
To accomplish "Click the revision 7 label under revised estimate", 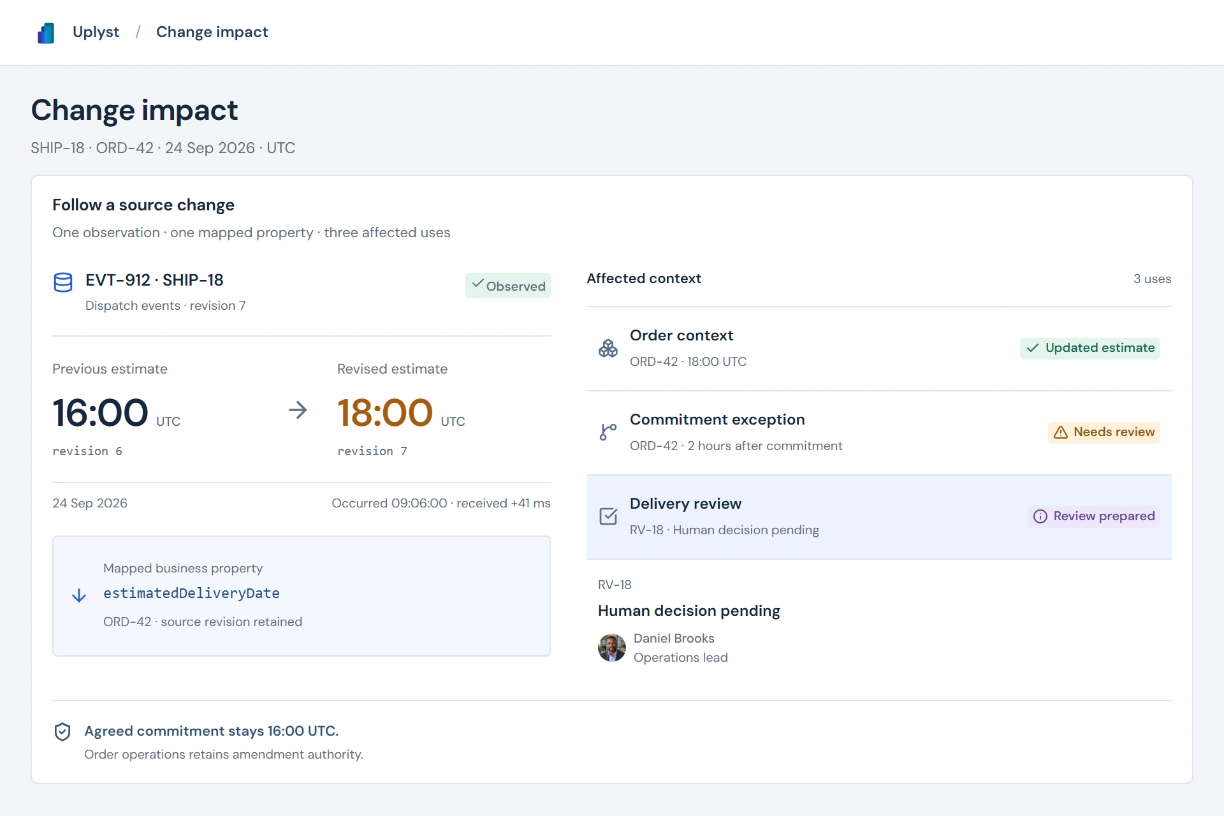I will (x=372, y=451).
